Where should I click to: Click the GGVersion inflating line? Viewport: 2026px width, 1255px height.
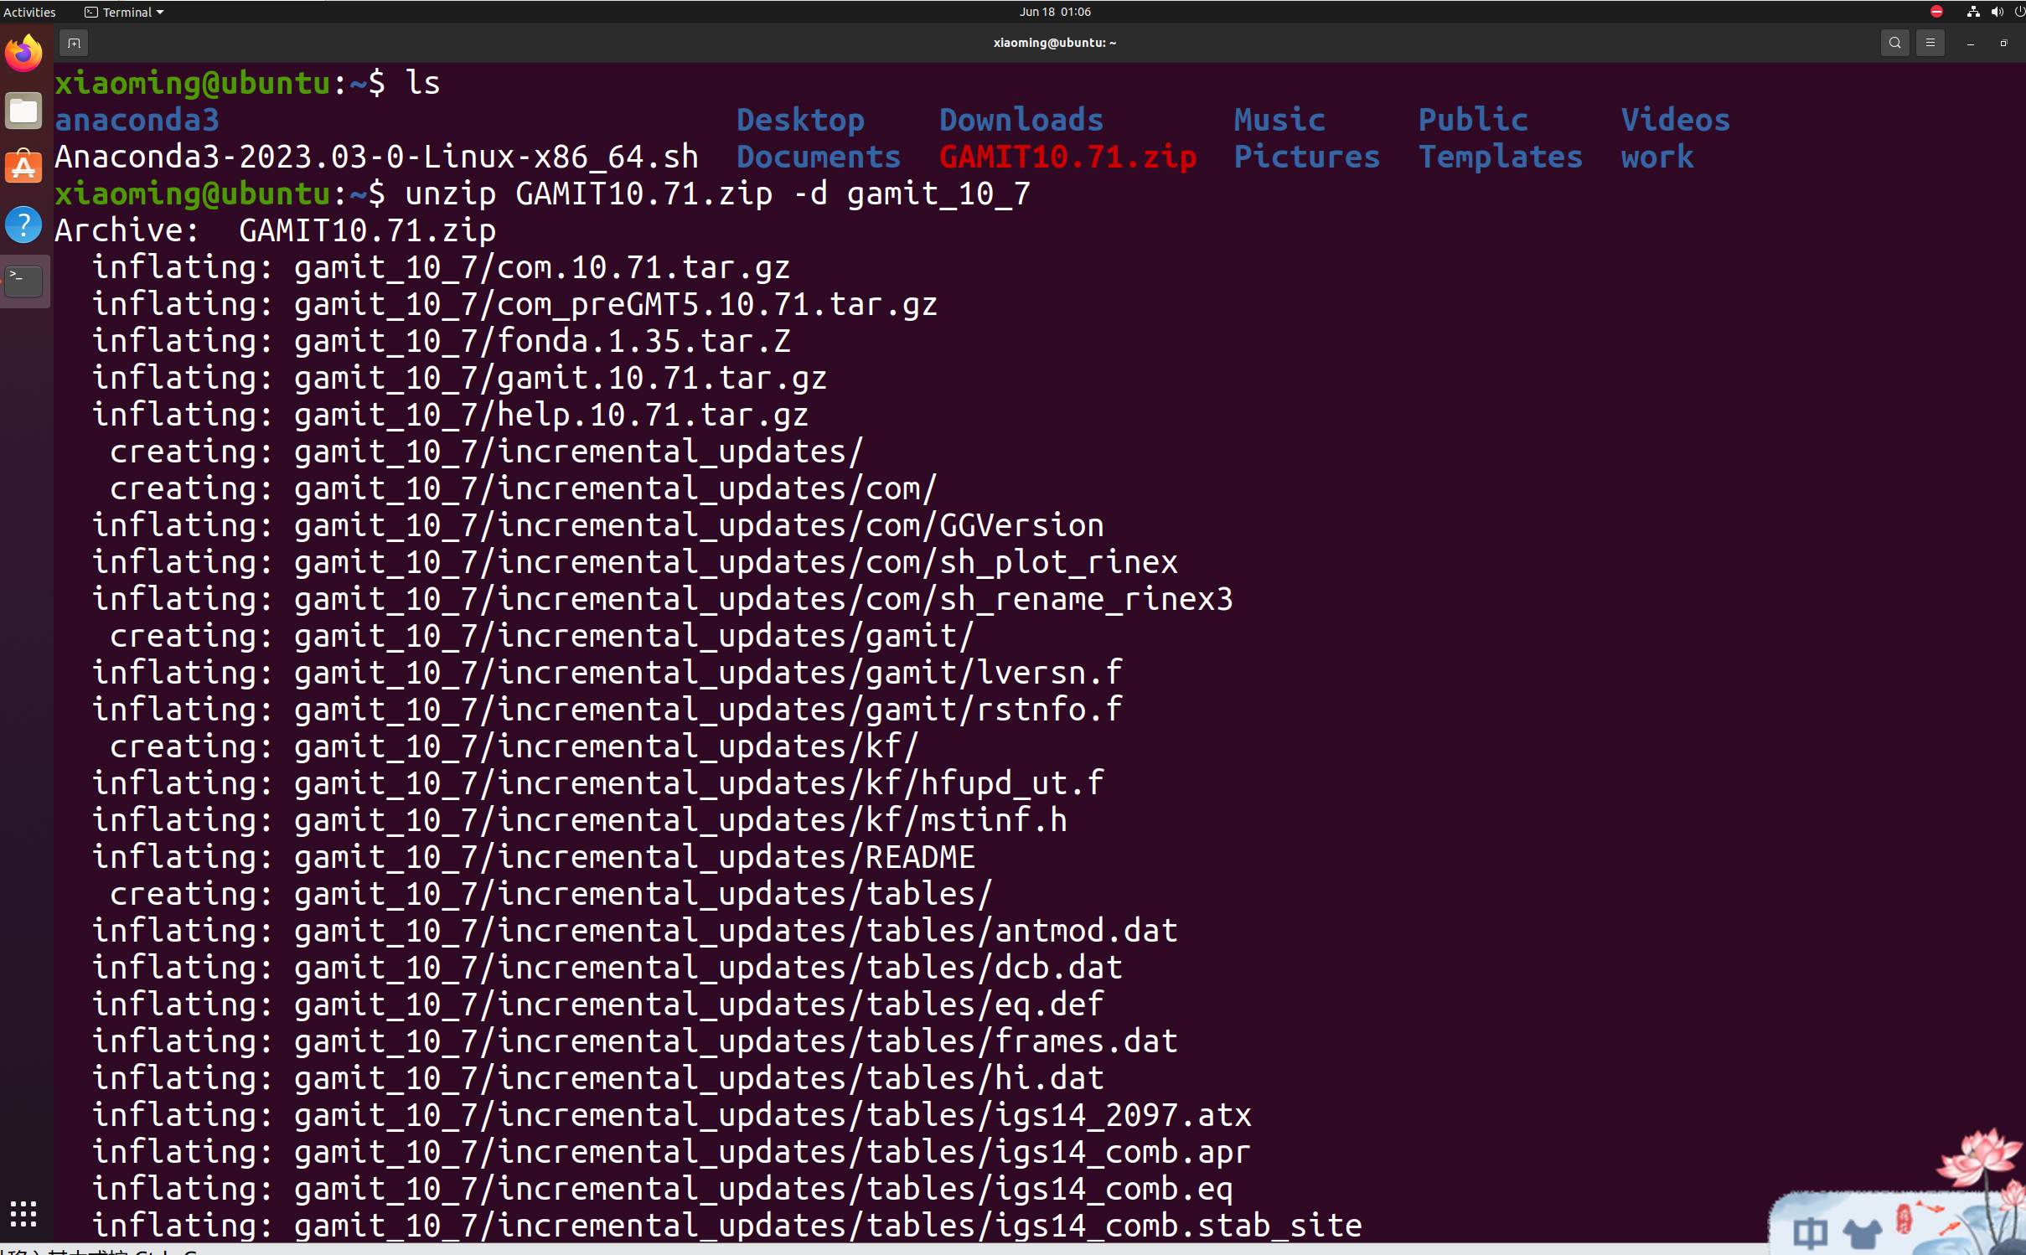pyautogui.click(x=598, y=525)
